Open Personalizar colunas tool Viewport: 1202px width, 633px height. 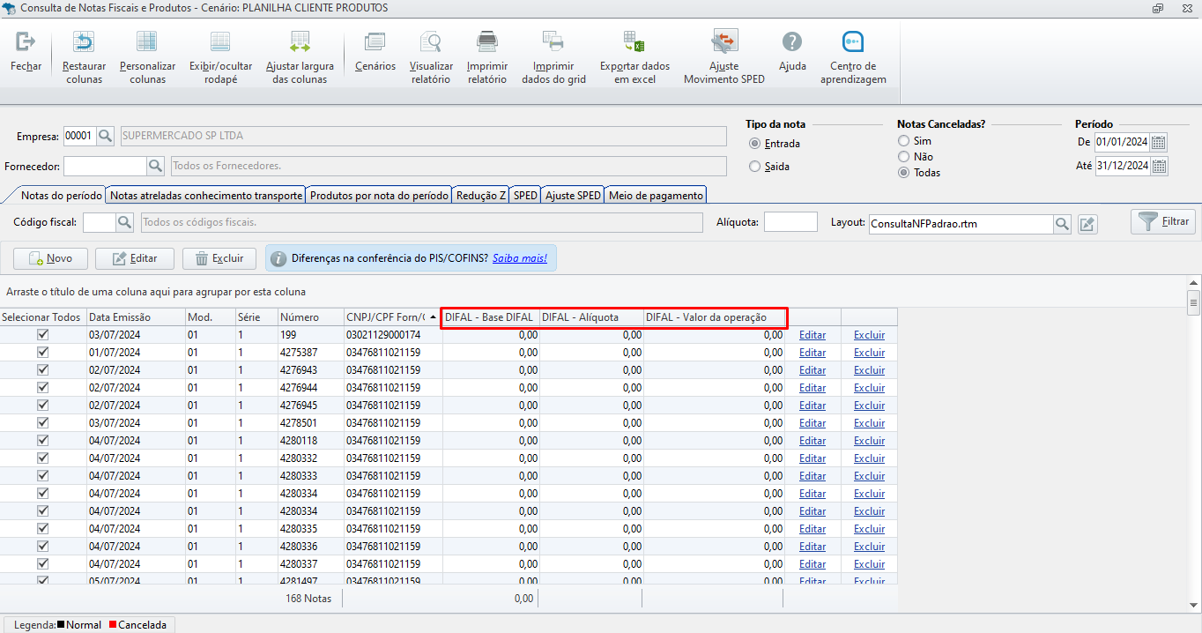(x=147, y=42)
